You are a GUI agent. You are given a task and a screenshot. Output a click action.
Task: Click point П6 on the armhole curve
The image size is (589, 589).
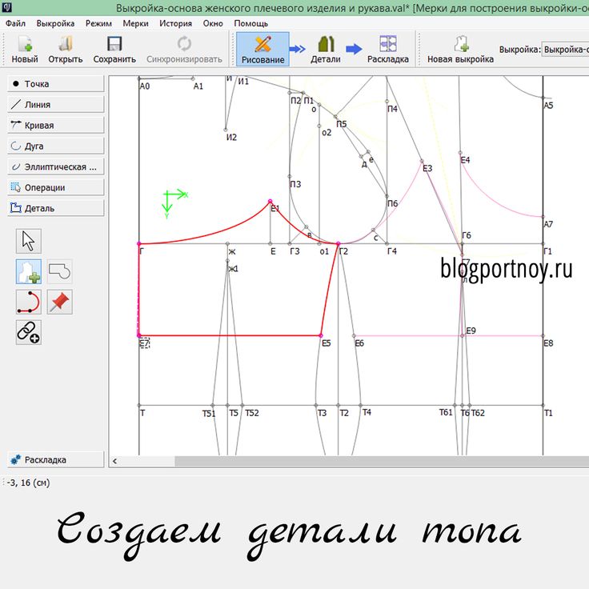[x=387, y=196]
